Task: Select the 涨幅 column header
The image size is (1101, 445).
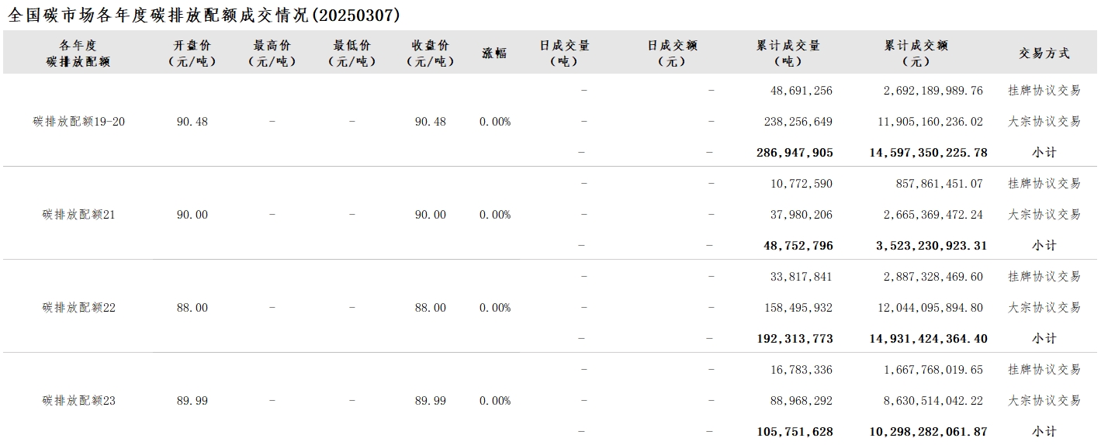Action: click(494, 53)
